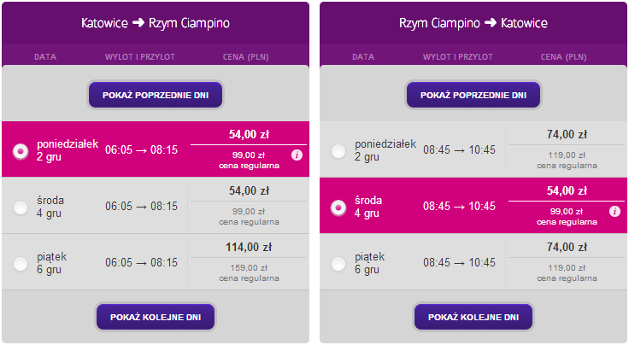Click 08:45 → 10:45 time on Friday return

point(459,263)
